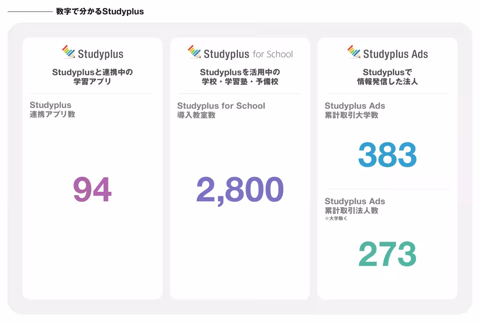Click the 'Studyplusを活用中の学校・学習塾・予備校' heading
This screenshot has height=322, width=480.
tap(240, 77)
